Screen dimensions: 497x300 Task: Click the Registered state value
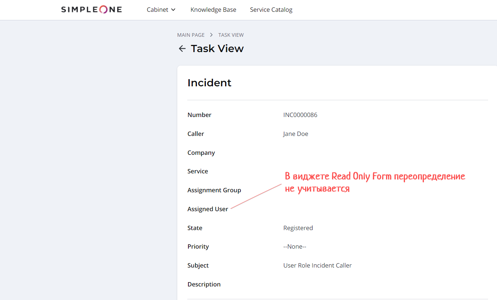(x=298, y=228)
